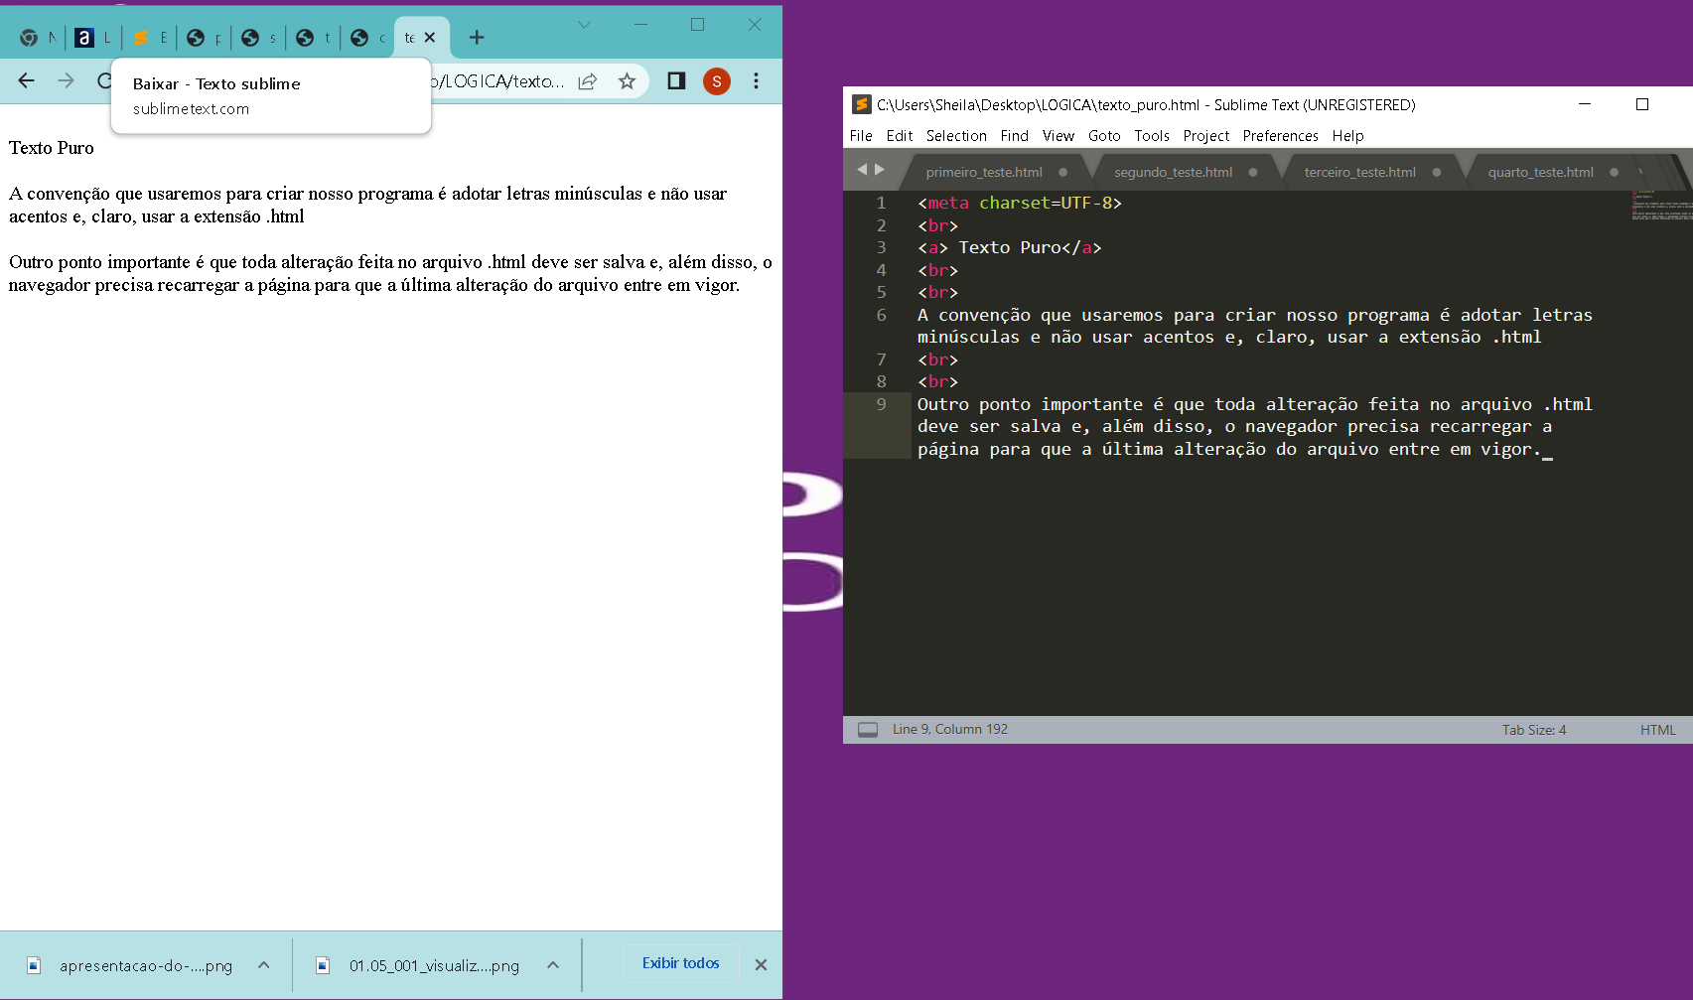
Task: Click Sublime Text app icon in title bar
Action: pyautogui.click(x=861, y=104)
